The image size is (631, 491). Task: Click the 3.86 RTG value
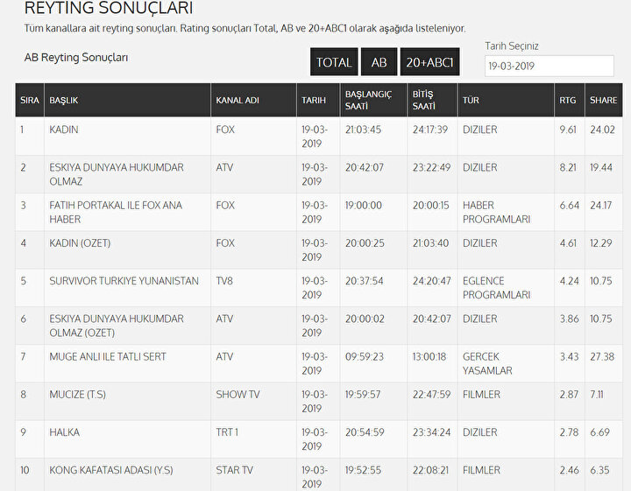pos(569,319)
